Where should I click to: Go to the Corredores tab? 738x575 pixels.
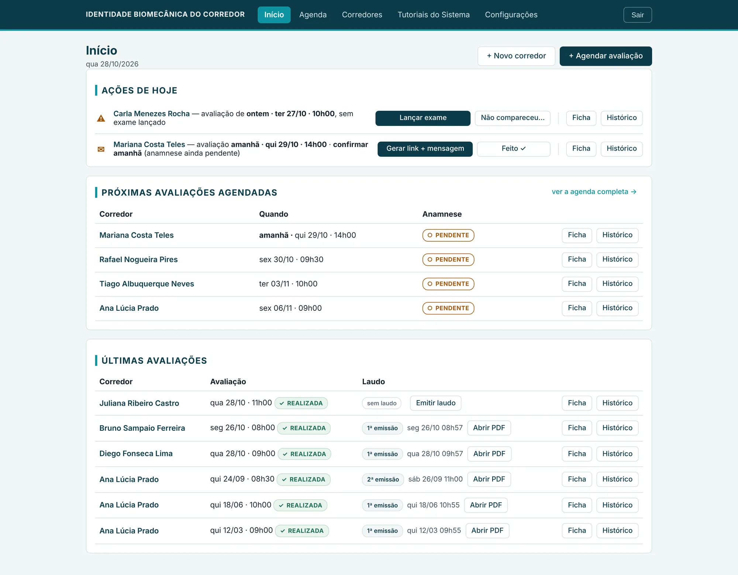[362, 15]
